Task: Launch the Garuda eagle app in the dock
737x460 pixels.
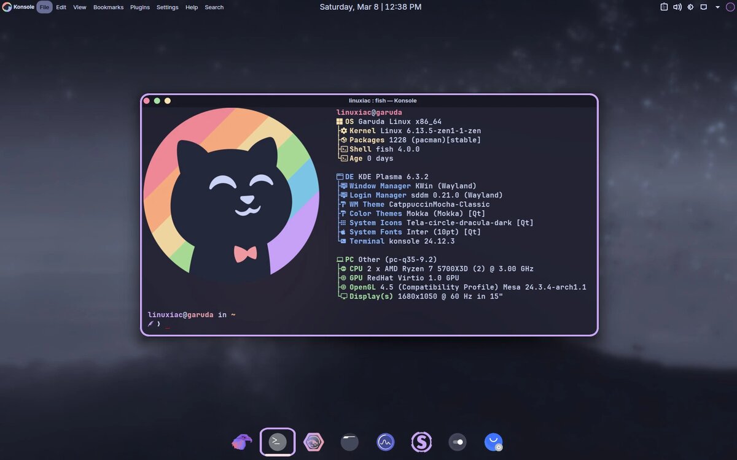Action: pyautogui.click(x=241, y=442)
